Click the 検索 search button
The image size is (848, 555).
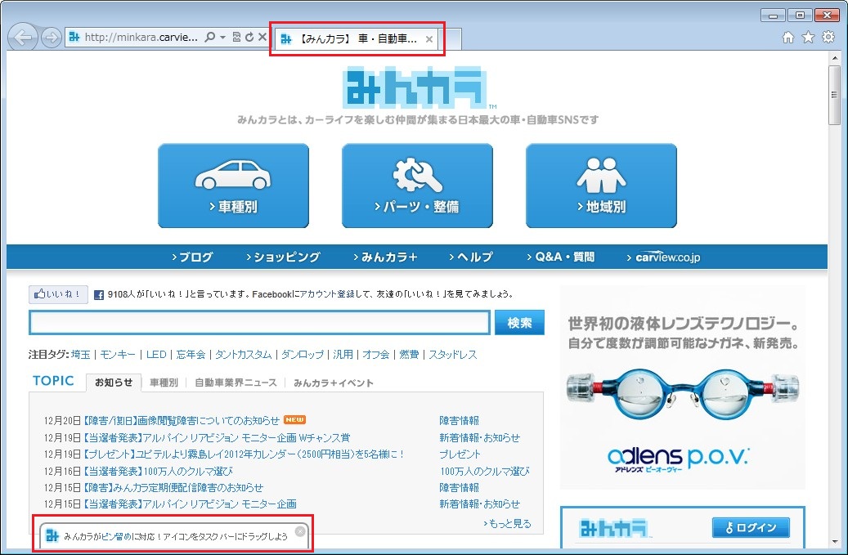click(519, 323)
